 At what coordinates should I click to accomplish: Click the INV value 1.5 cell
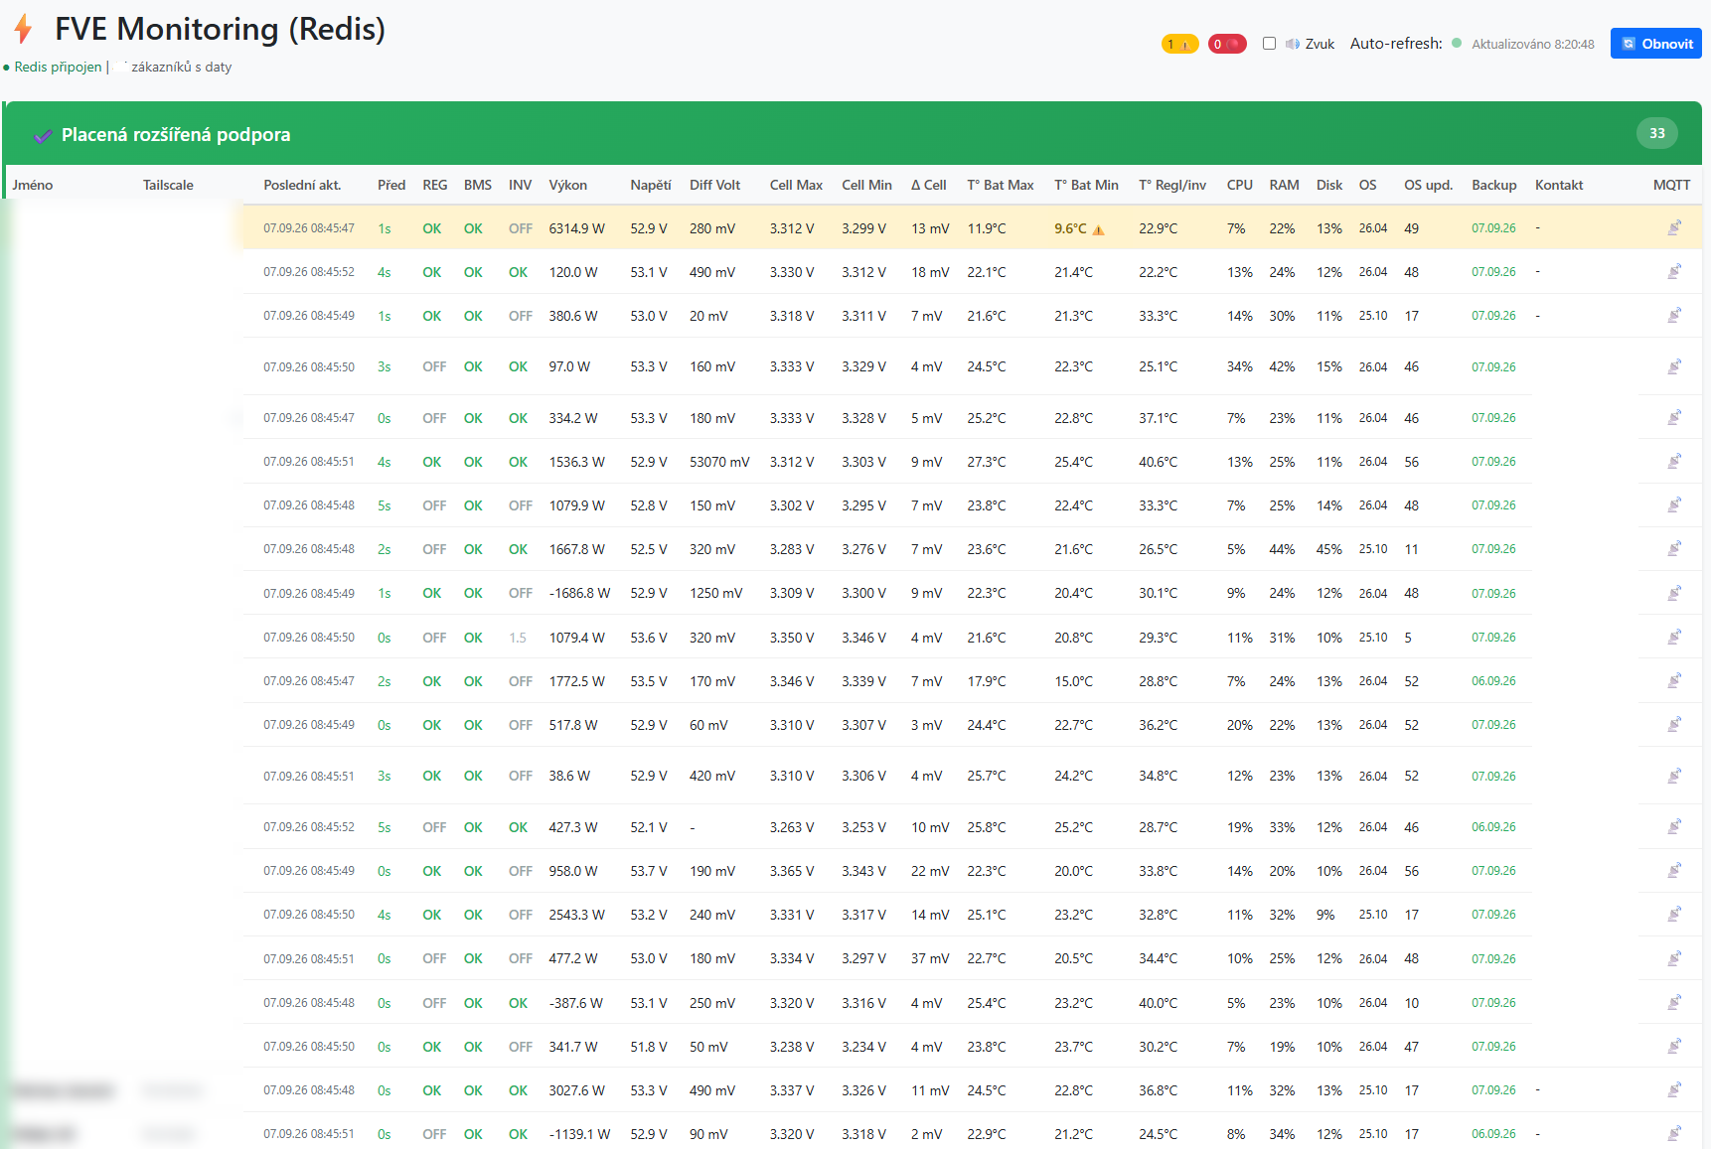(518, 638)
